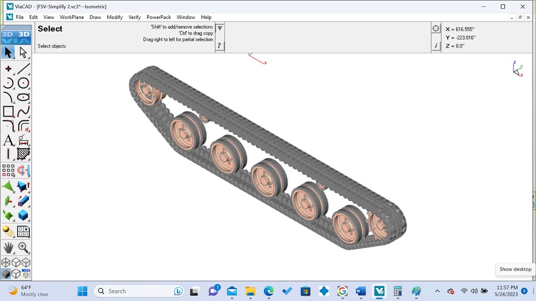
Task: Activate the magnifier Zoom tool
Action: click(x=23, y=247)
